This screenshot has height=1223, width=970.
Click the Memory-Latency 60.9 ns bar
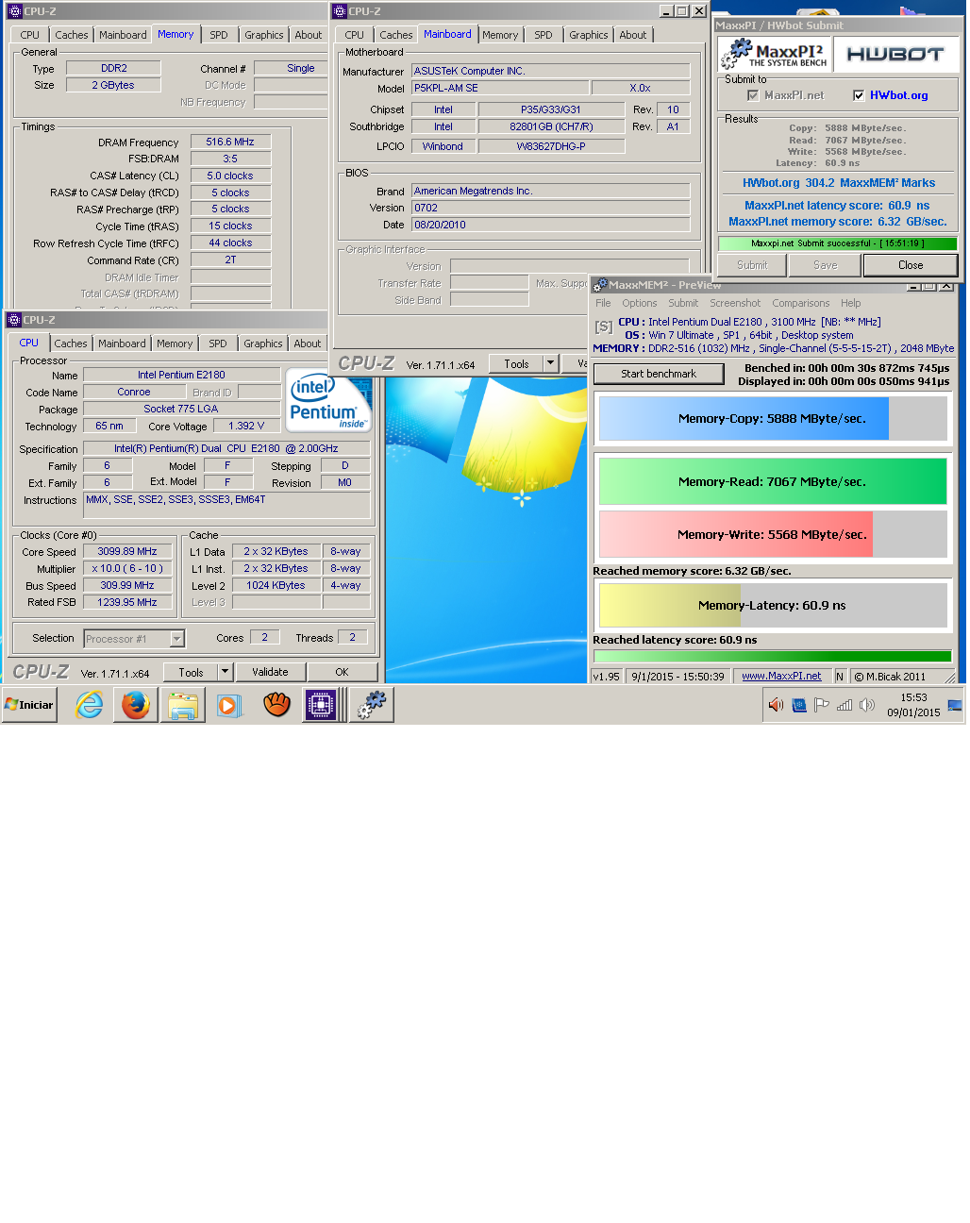point(773,605)
